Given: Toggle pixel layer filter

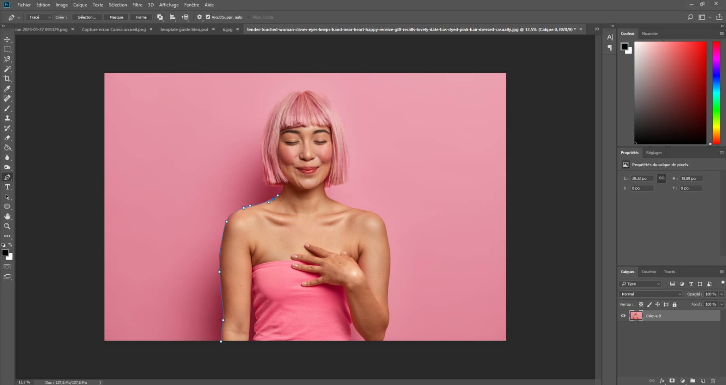Looking at the screenshot, I should tap(672, 284).
